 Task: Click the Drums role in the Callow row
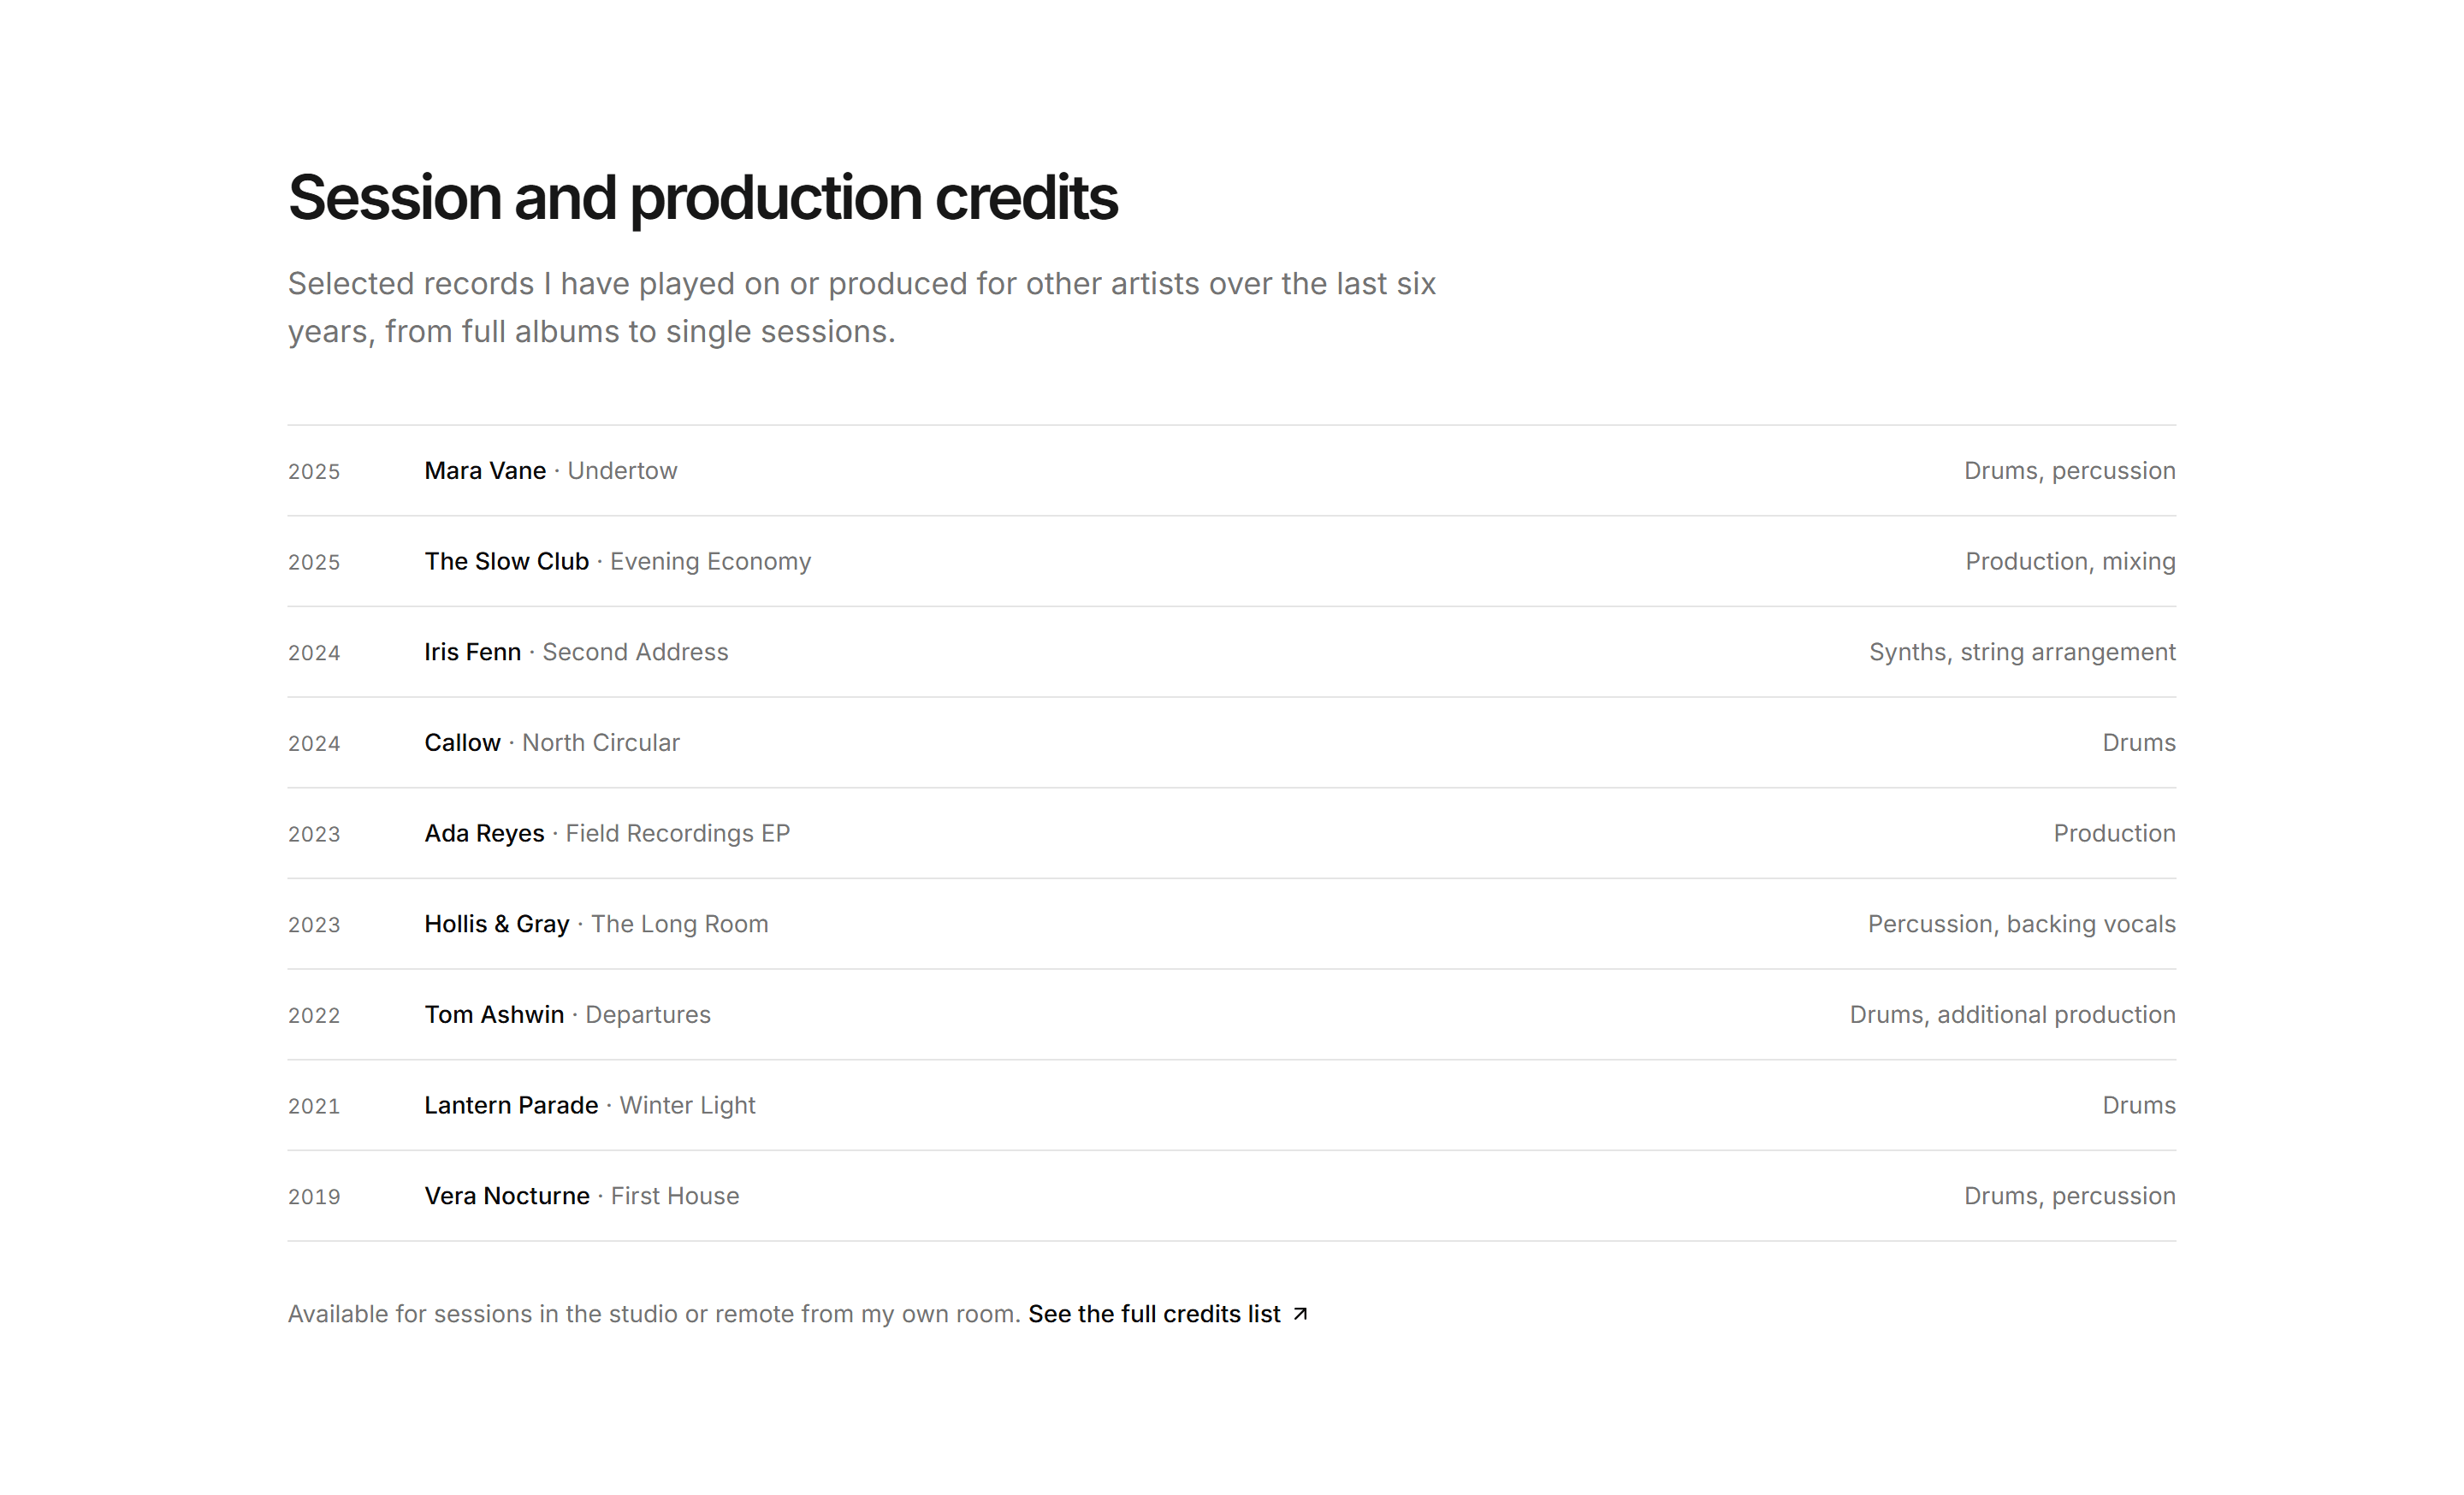tap(2138, 742)
